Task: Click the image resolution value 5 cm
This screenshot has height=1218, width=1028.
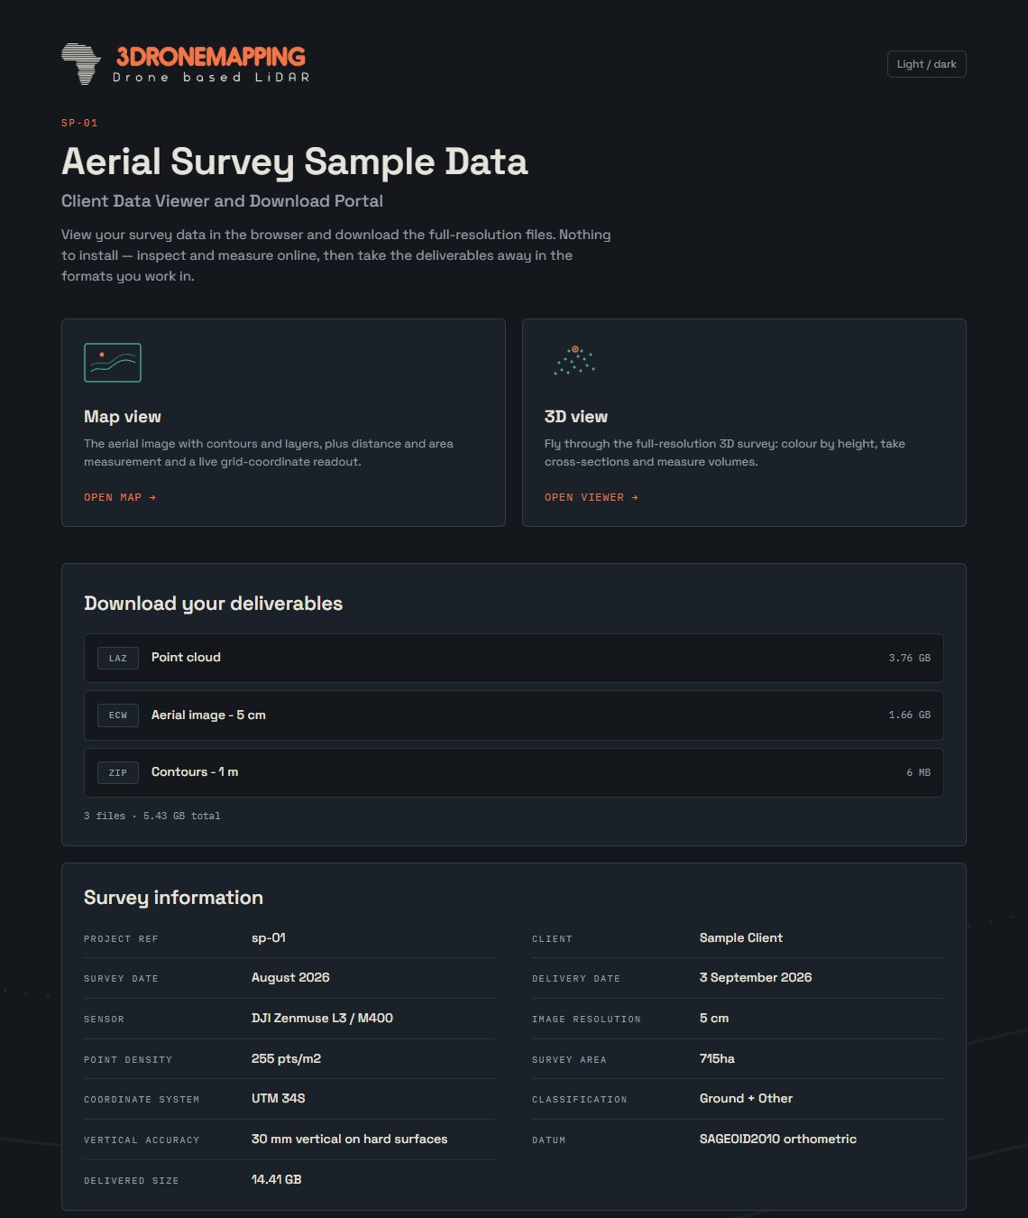Action: (714, 1018)
